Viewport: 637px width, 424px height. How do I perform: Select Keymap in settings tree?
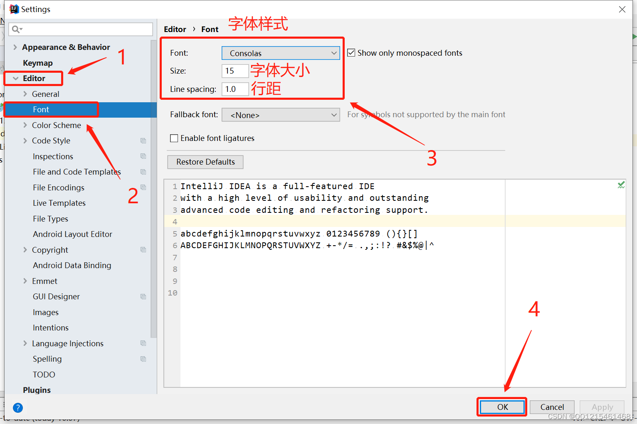click(x=38, y=63)
